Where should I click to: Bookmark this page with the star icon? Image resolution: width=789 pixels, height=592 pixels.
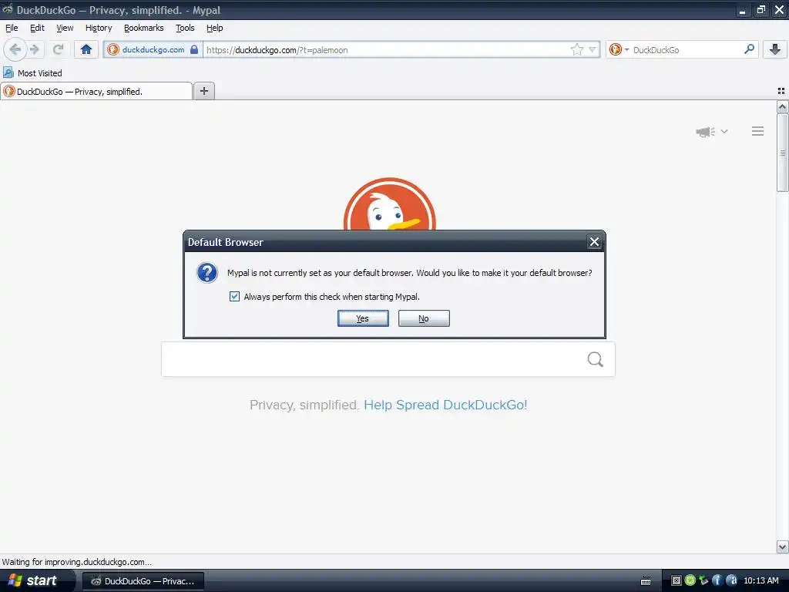576,49
